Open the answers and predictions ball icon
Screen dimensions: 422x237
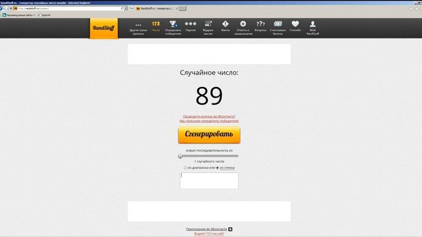tap(243, 24)
